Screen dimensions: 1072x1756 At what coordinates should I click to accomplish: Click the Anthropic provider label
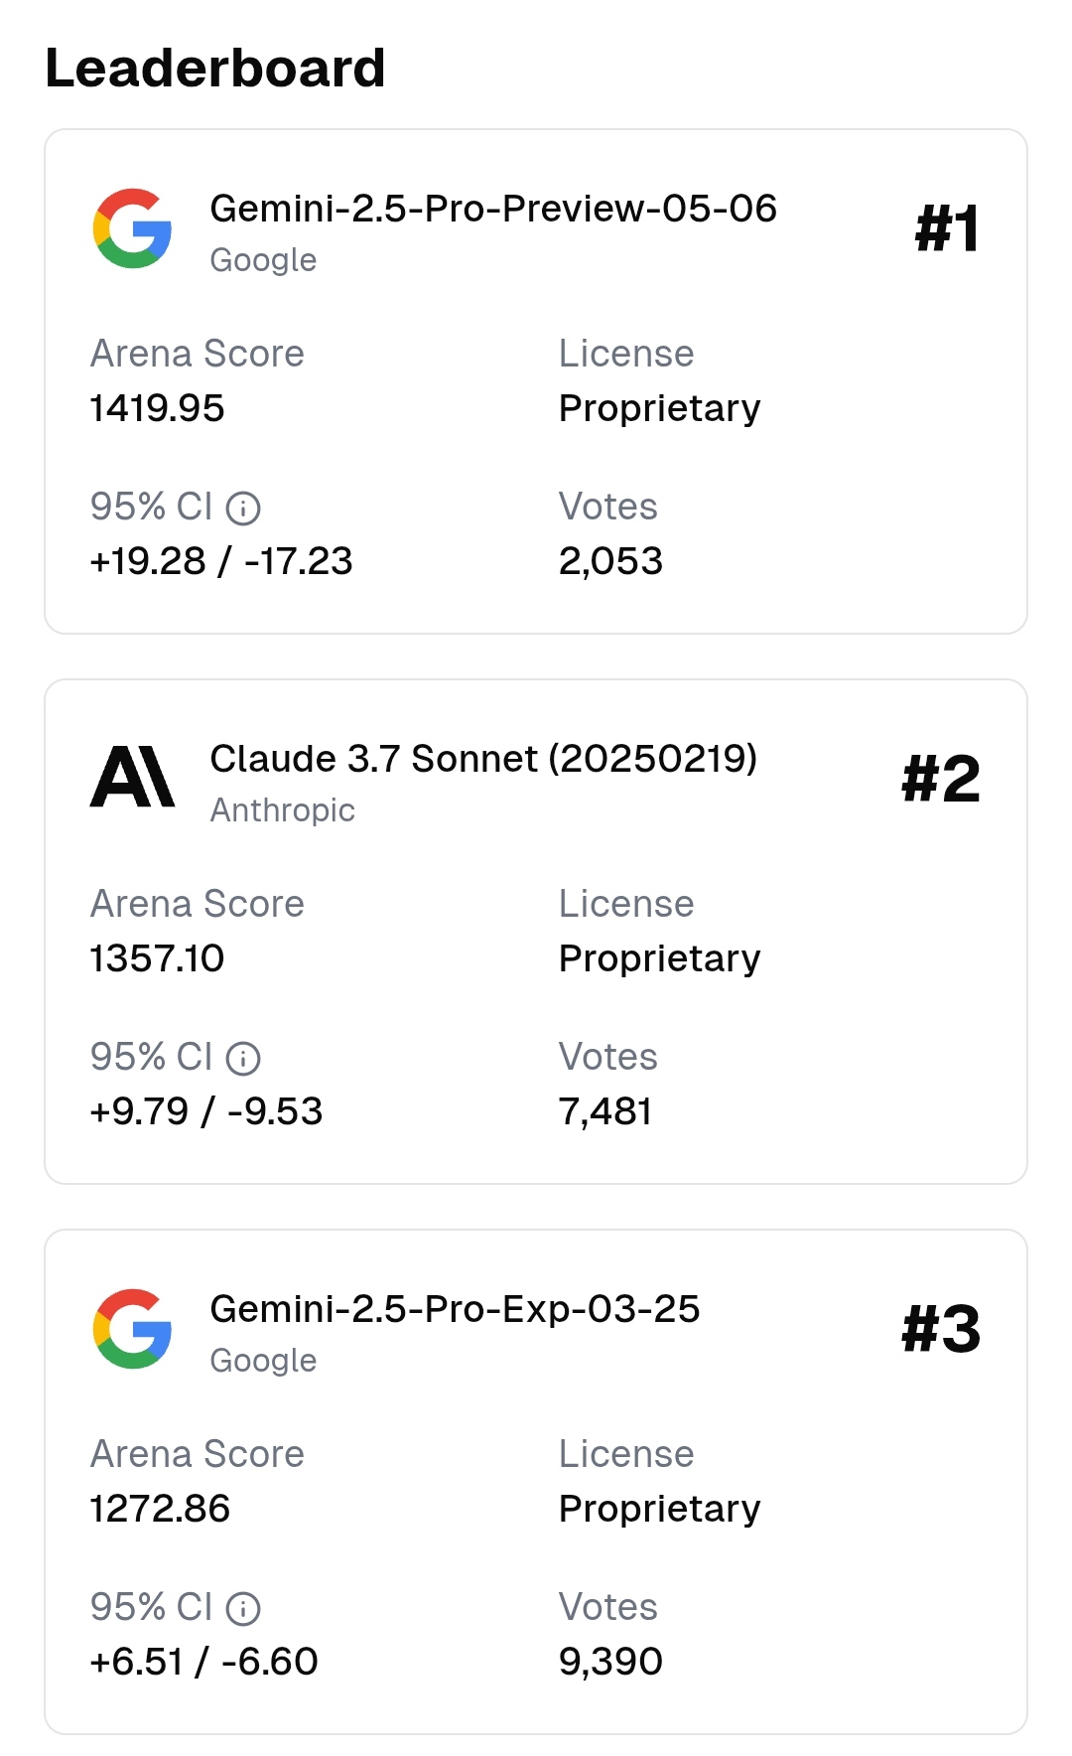[x=282, y=810]
